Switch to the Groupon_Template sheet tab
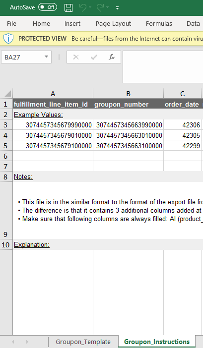Image resolution: width=203 pixels, height=348 pixels. click(x=83, y=342)
